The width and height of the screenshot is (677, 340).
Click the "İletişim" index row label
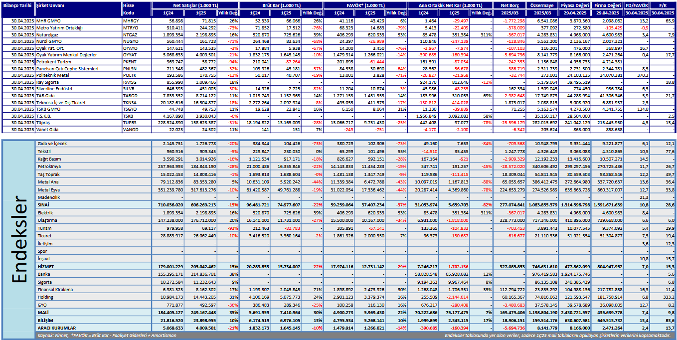click(x=45, y=243)
